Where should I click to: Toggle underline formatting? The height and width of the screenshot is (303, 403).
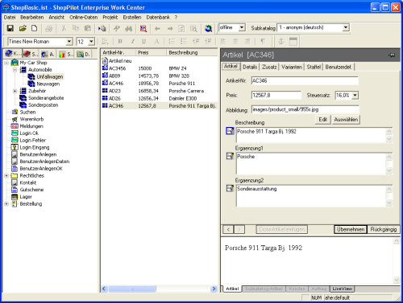tap(144, 41)
